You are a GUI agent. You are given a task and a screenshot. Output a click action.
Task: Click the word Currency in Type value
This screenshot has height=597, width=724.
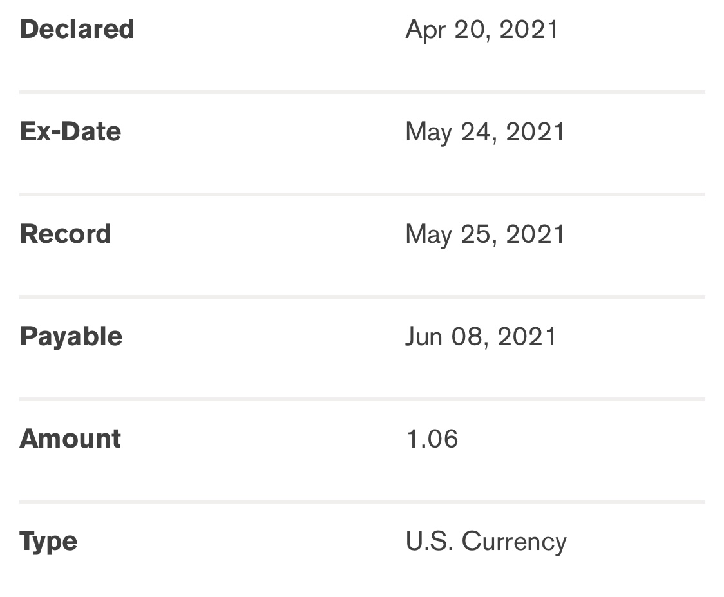coord(514,542)
